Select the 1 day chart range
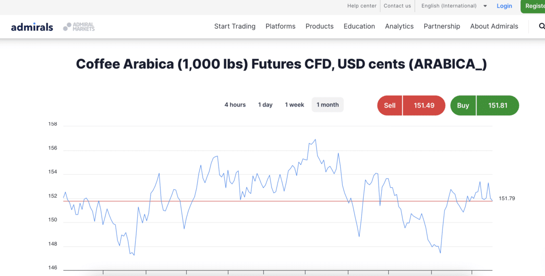Image resolution: width=545 pixels, height=276 pixels. click(x=265, y=105)
